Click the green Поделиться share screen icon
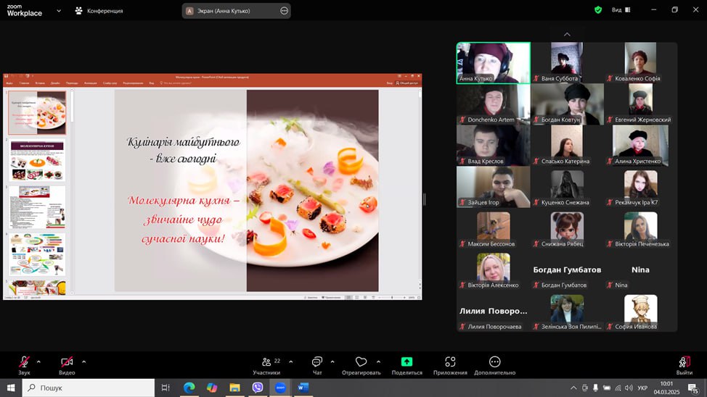The height and width of the screenshot is (397, 707). click(x=406, y=362)
